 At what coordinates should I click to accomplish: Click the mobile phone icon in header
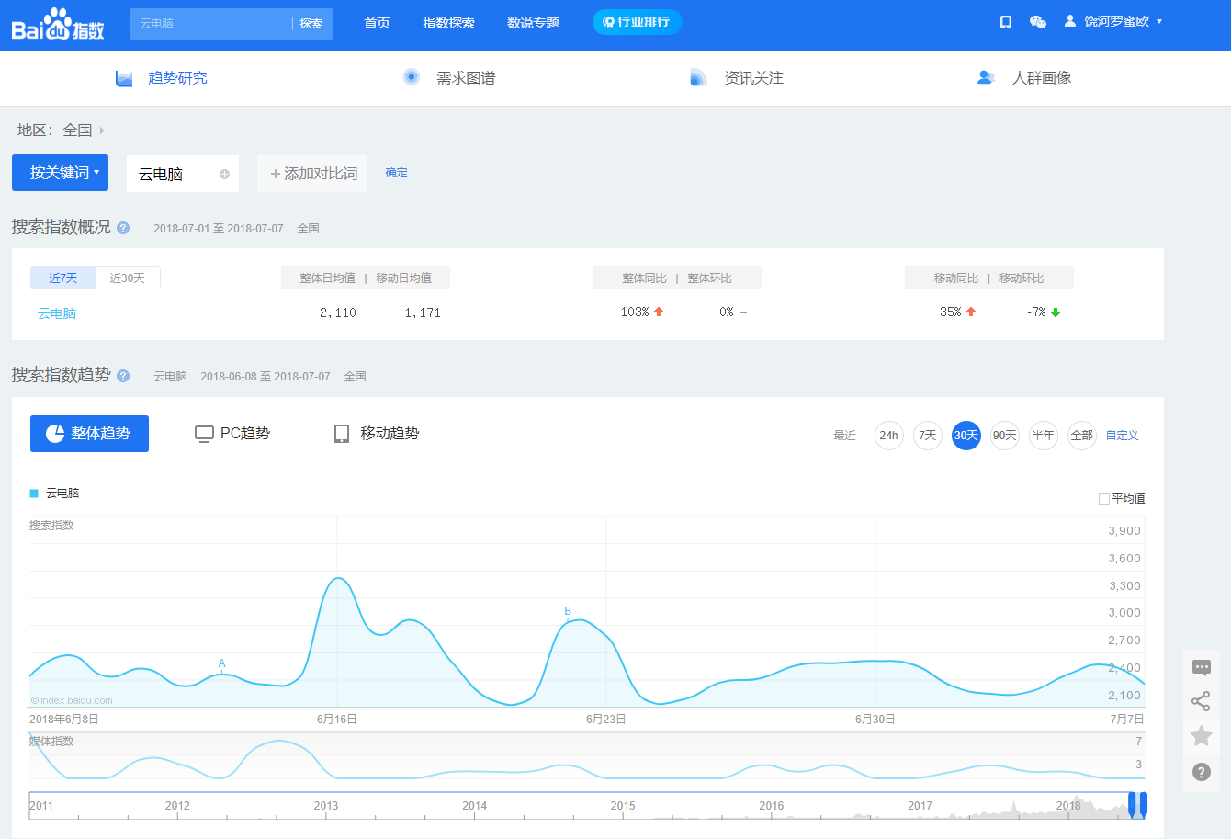point(1006,22)
